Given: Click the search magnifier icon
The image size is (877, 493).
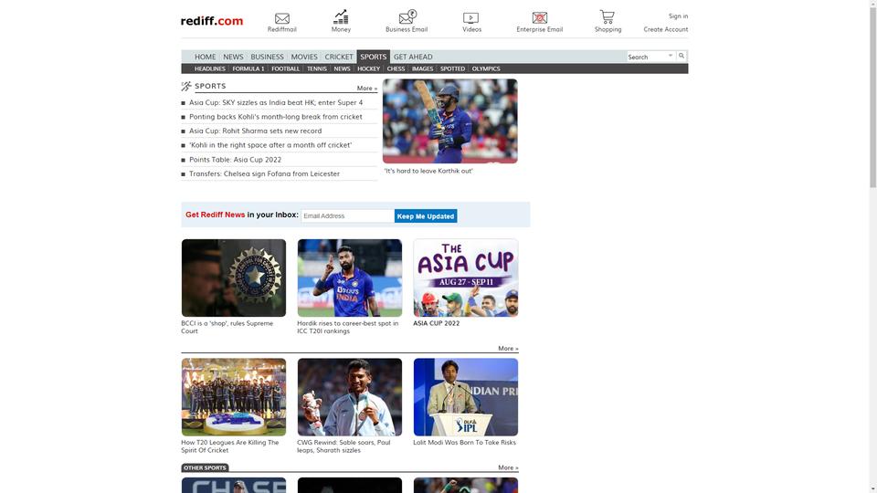Looking at the screenshot, I should click(682, 56).
